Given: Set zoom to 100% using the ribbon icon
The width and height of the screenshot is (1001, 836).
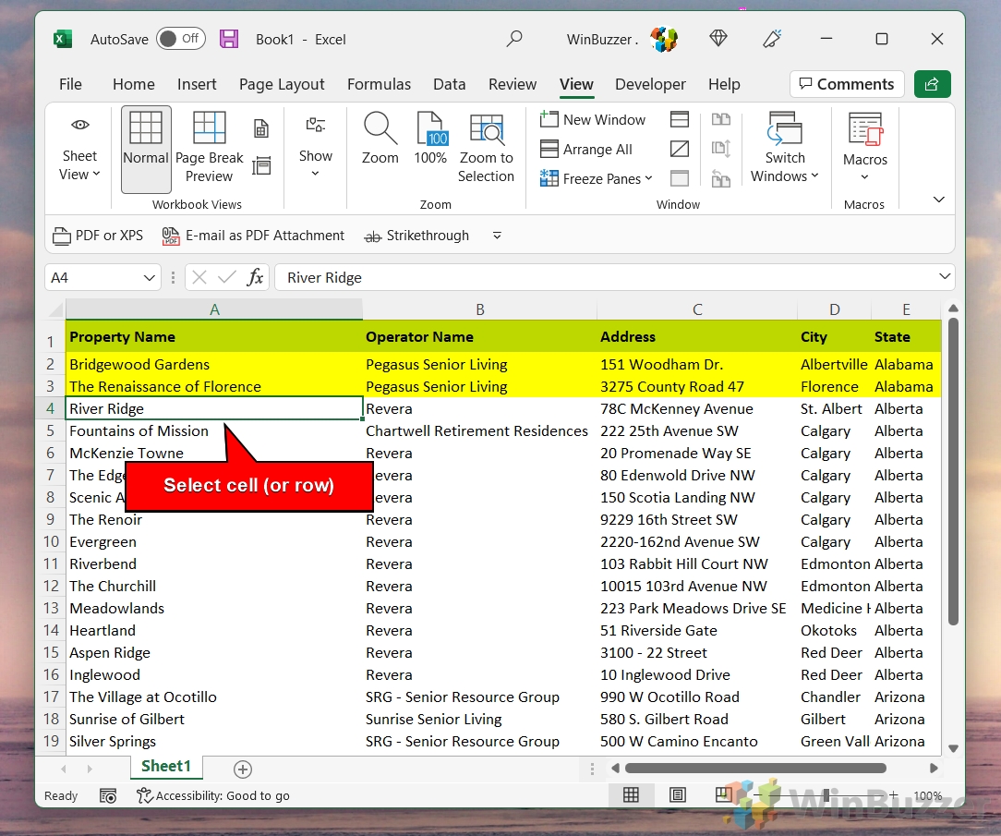Looking at the screenshot, I should point(430,146).
